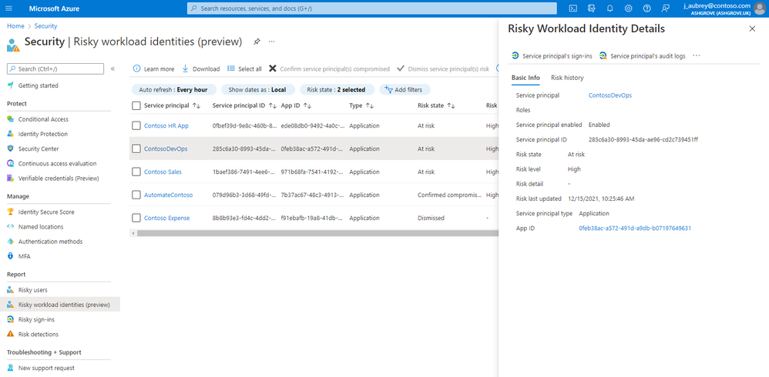The width and height of the screenshot is (769, 377).
Task: Go to the Security breadcrumb
Action: (45, 26)
